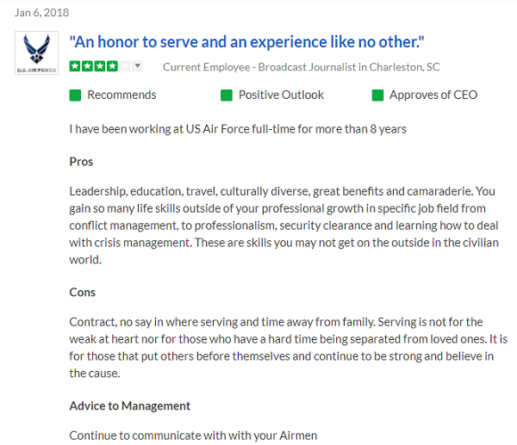Click the "Approves of CEO" label
This screenshot has width=517, height=445.
(x=433, y=95)
